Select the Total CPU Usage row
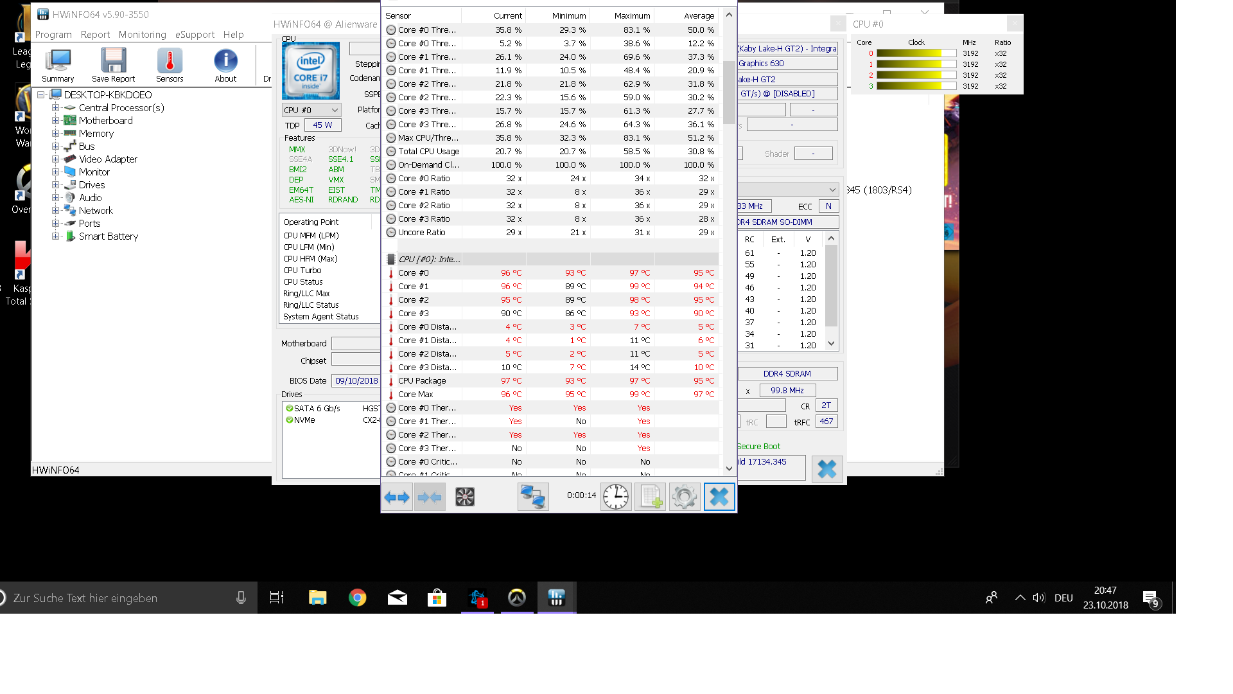 point(552,152)
